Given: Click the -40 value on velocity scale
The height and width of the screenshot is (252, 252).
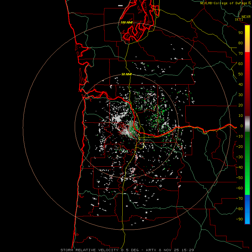Looking at the screenshot, I should coord(239,167).
